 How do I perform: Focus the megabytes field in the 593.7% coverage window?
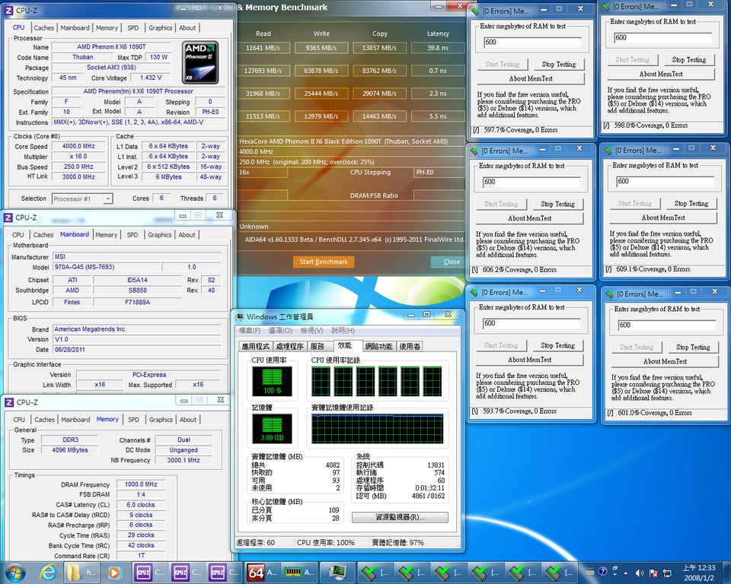pos(531,323)
